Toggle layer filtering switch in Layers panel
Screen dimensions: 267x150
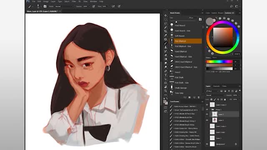(240, 91)
